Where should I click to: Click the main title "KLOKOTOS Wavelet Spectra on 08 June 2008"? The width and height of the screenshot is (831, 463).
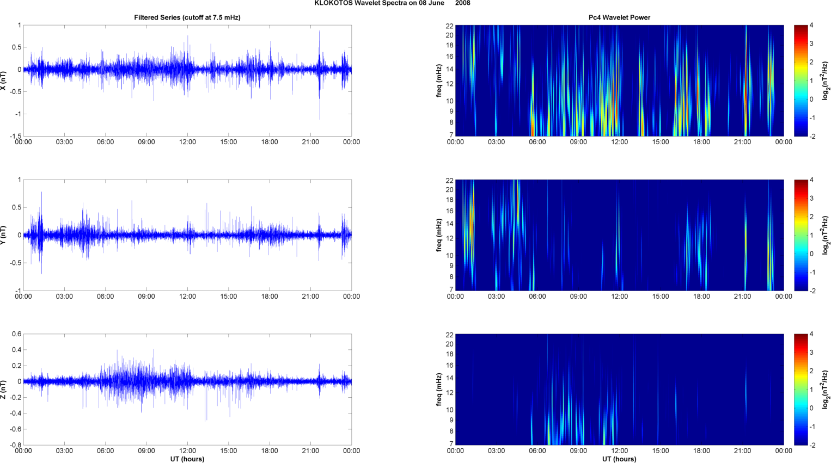pyautogui.click(x=392, y=3)
